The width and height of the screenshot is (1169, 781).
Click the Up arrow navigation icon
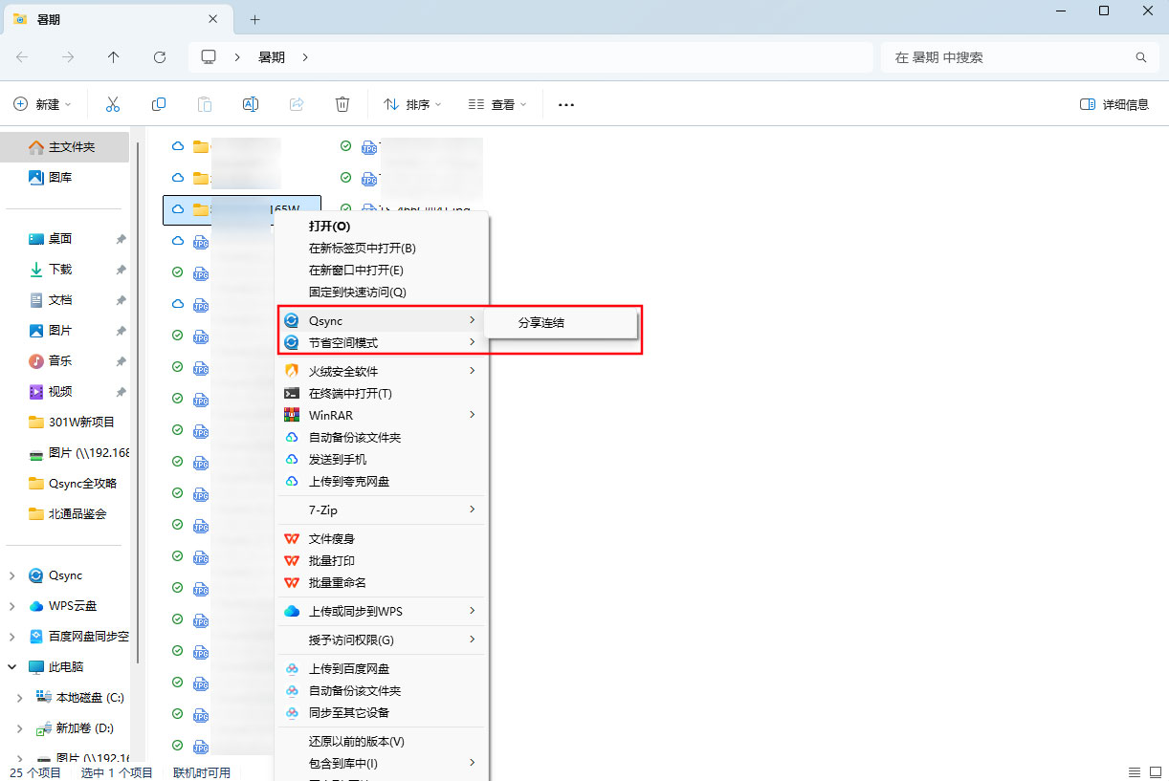tap(114, 57)
